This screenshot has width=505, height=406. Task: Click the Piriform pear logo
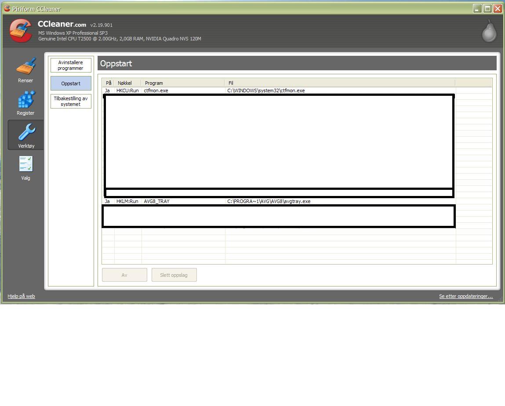tap(489, 31)
